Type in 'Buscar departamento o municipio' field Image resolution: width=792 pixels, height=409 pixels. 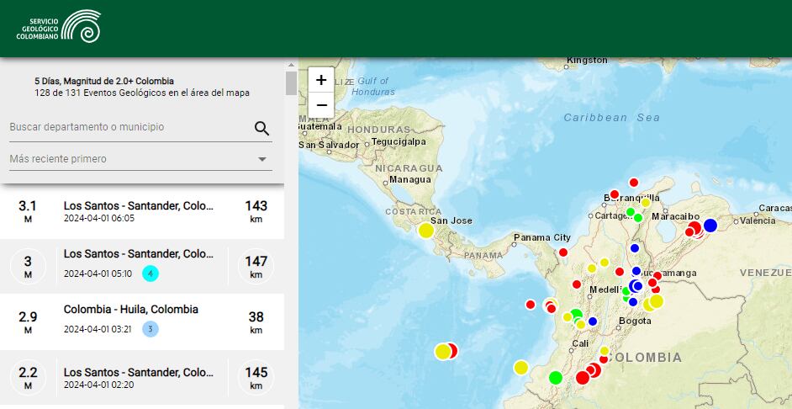126,127
